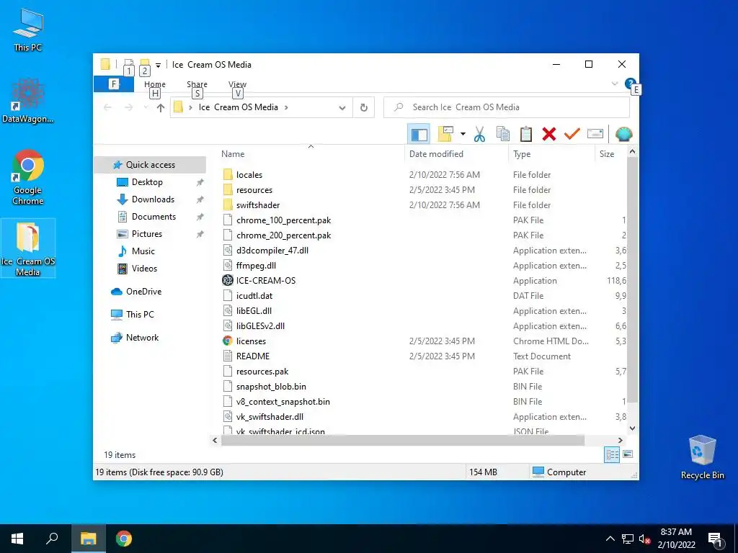Click the Search Ice Cream OS Media field
Image resolution: width=738 pixels, height=553 pixels.
[x=507, y=107]
